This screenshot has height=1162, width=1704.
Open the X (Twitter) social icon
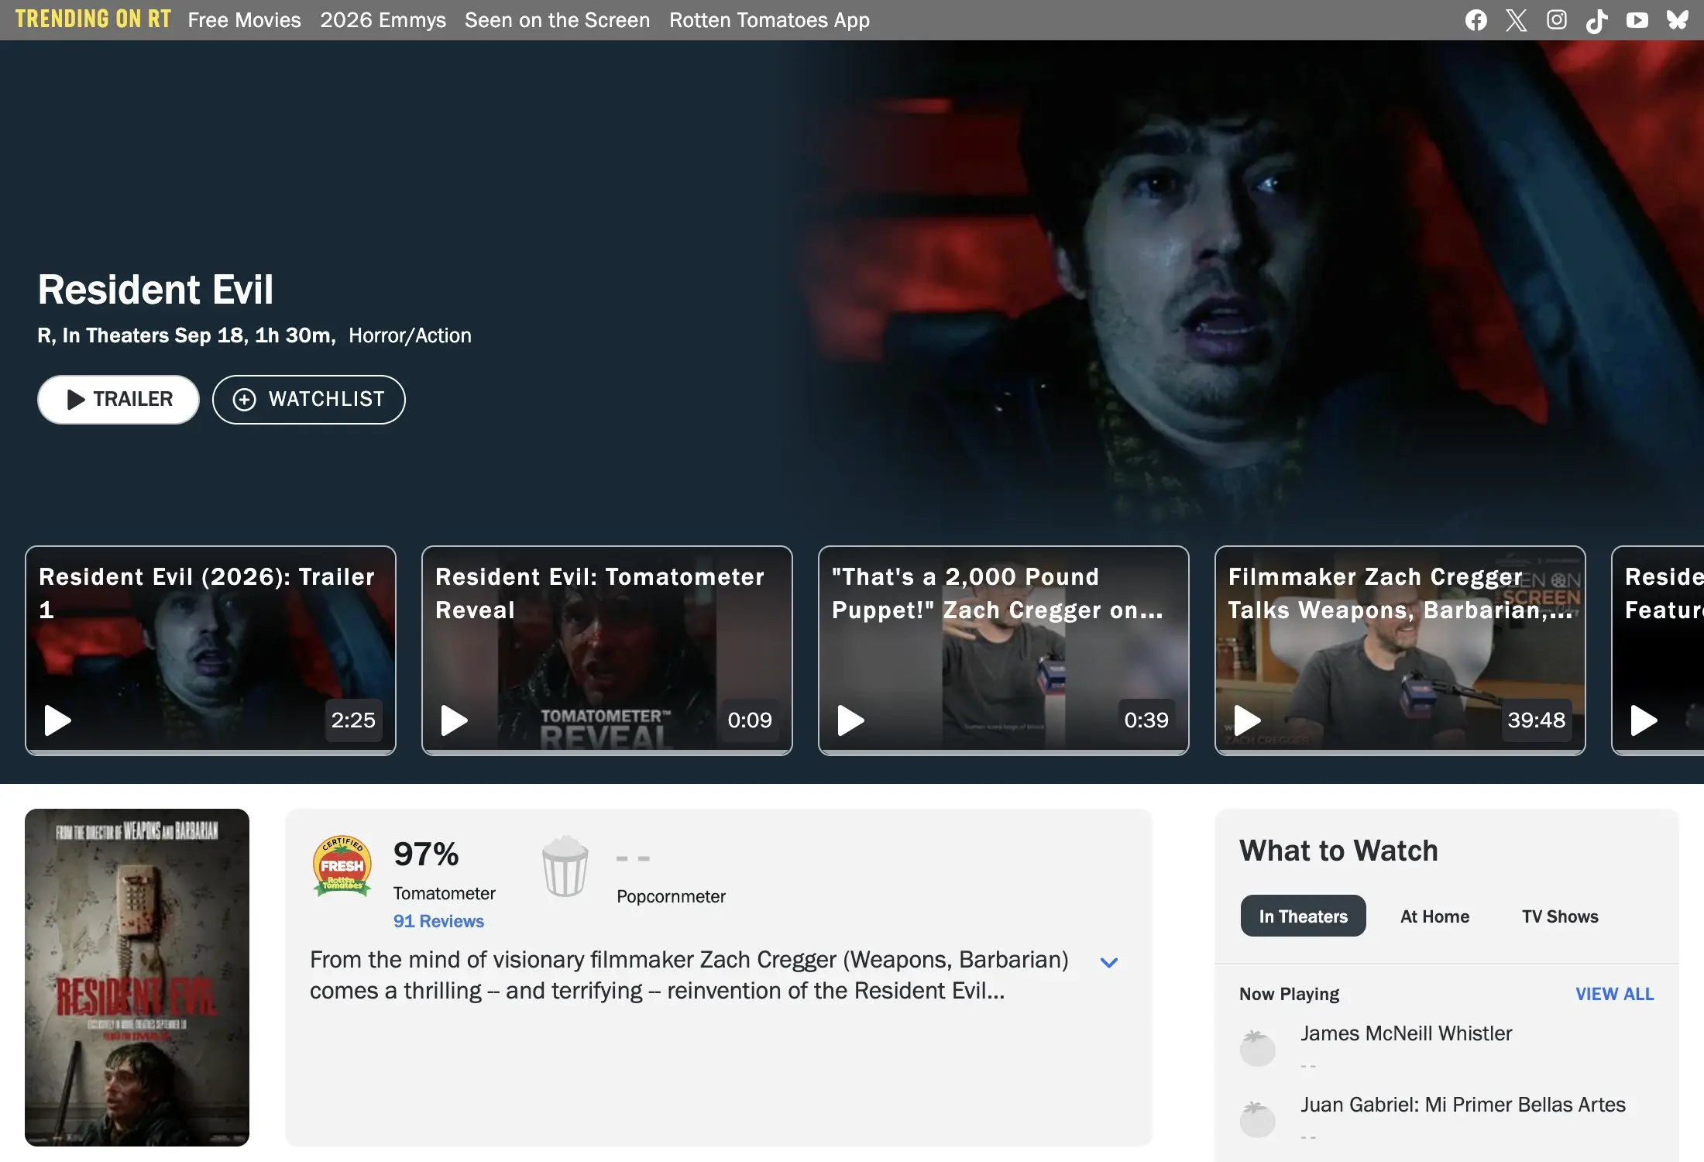coord(1517,20)
